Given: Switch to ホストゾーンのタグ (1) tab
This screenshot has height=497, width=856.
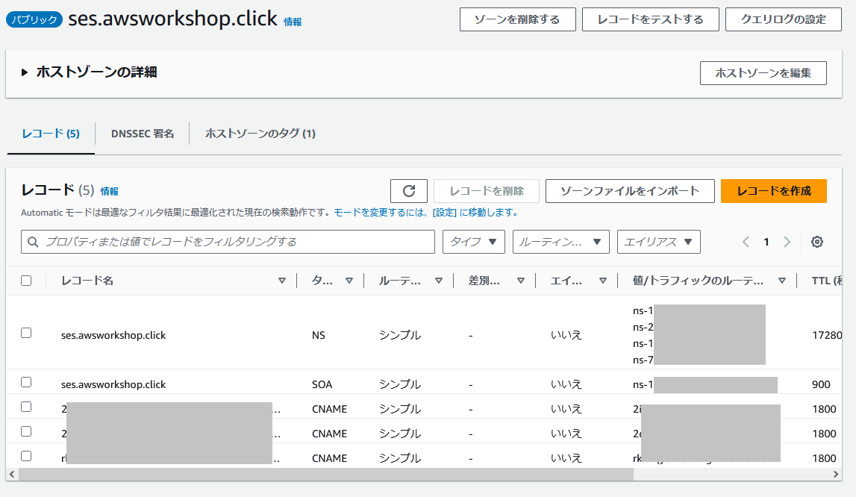Looking at the screenshot, I should click(260, 134).
